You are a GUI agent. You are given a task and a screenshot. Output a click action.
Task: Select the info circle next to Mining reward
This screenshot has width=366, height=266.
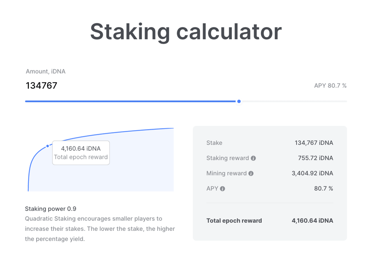pyautogui.click(x=251, y=173)
